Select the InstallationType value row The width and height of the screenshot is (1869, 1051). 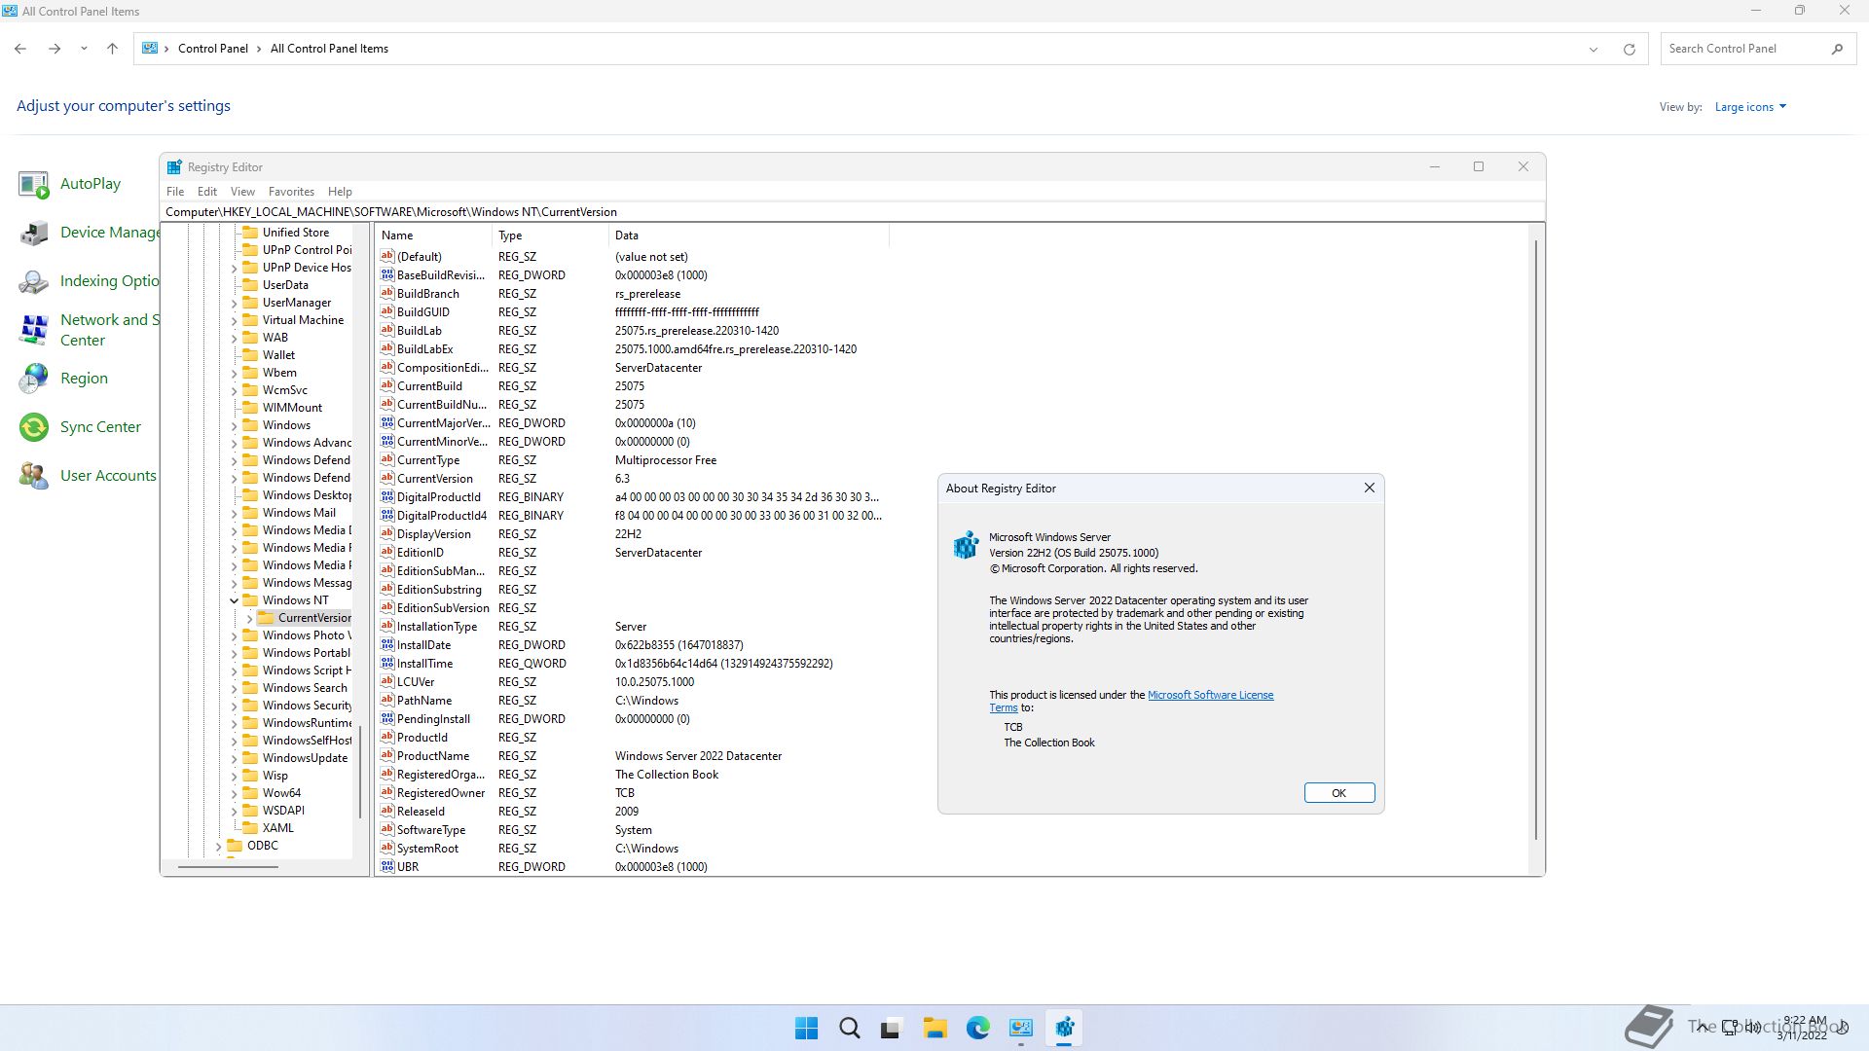(x=631, y=627)
